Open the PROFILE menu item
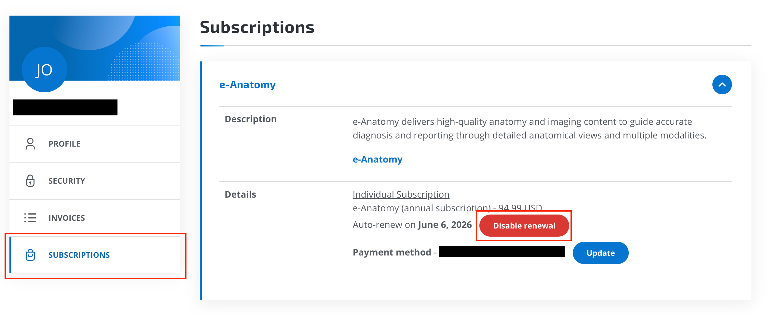Image resolution: width=770 pixels, height=327 pixels. [x=95, y=144]
